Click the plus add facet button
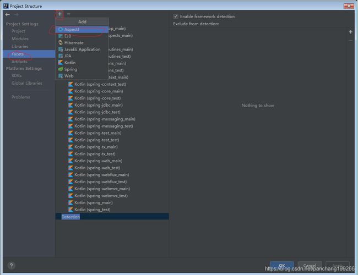 pyautogui.click(x=59, y=14)
